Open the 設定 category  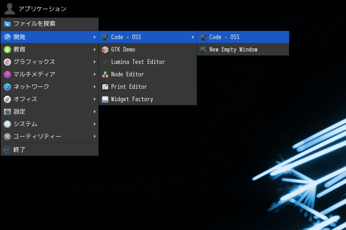(x=50, y=112)
